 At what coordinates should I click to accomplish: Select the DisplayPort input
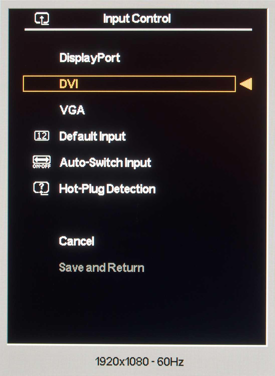(x=90, y=58)
